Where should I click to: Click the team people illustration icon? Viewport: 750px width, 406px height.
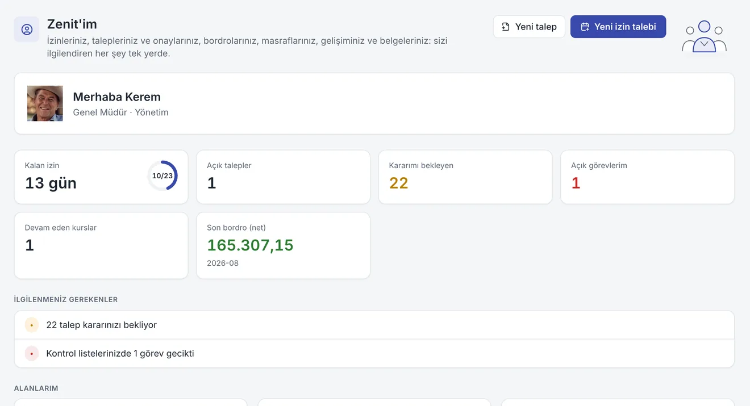pyautogui.click(x=704, y=37)
